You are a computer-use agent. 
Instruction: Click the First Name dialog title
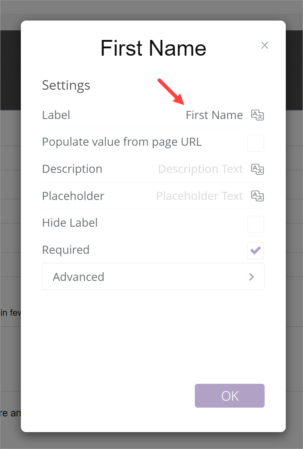(x=153, y=48)
